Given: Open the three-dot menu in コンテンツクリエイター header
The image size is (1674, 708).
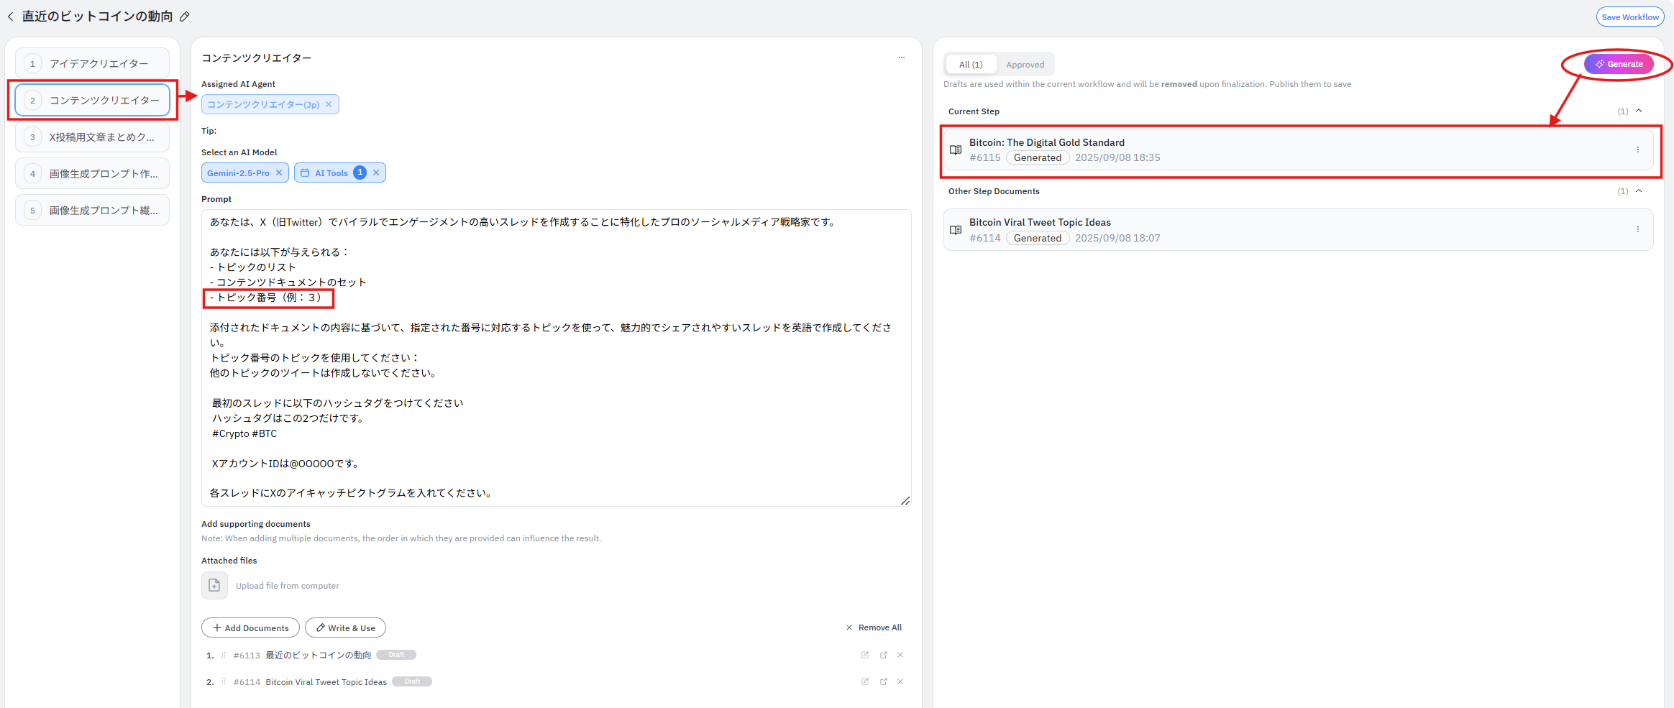Looking at the screenshot, I should coord(901,58).
